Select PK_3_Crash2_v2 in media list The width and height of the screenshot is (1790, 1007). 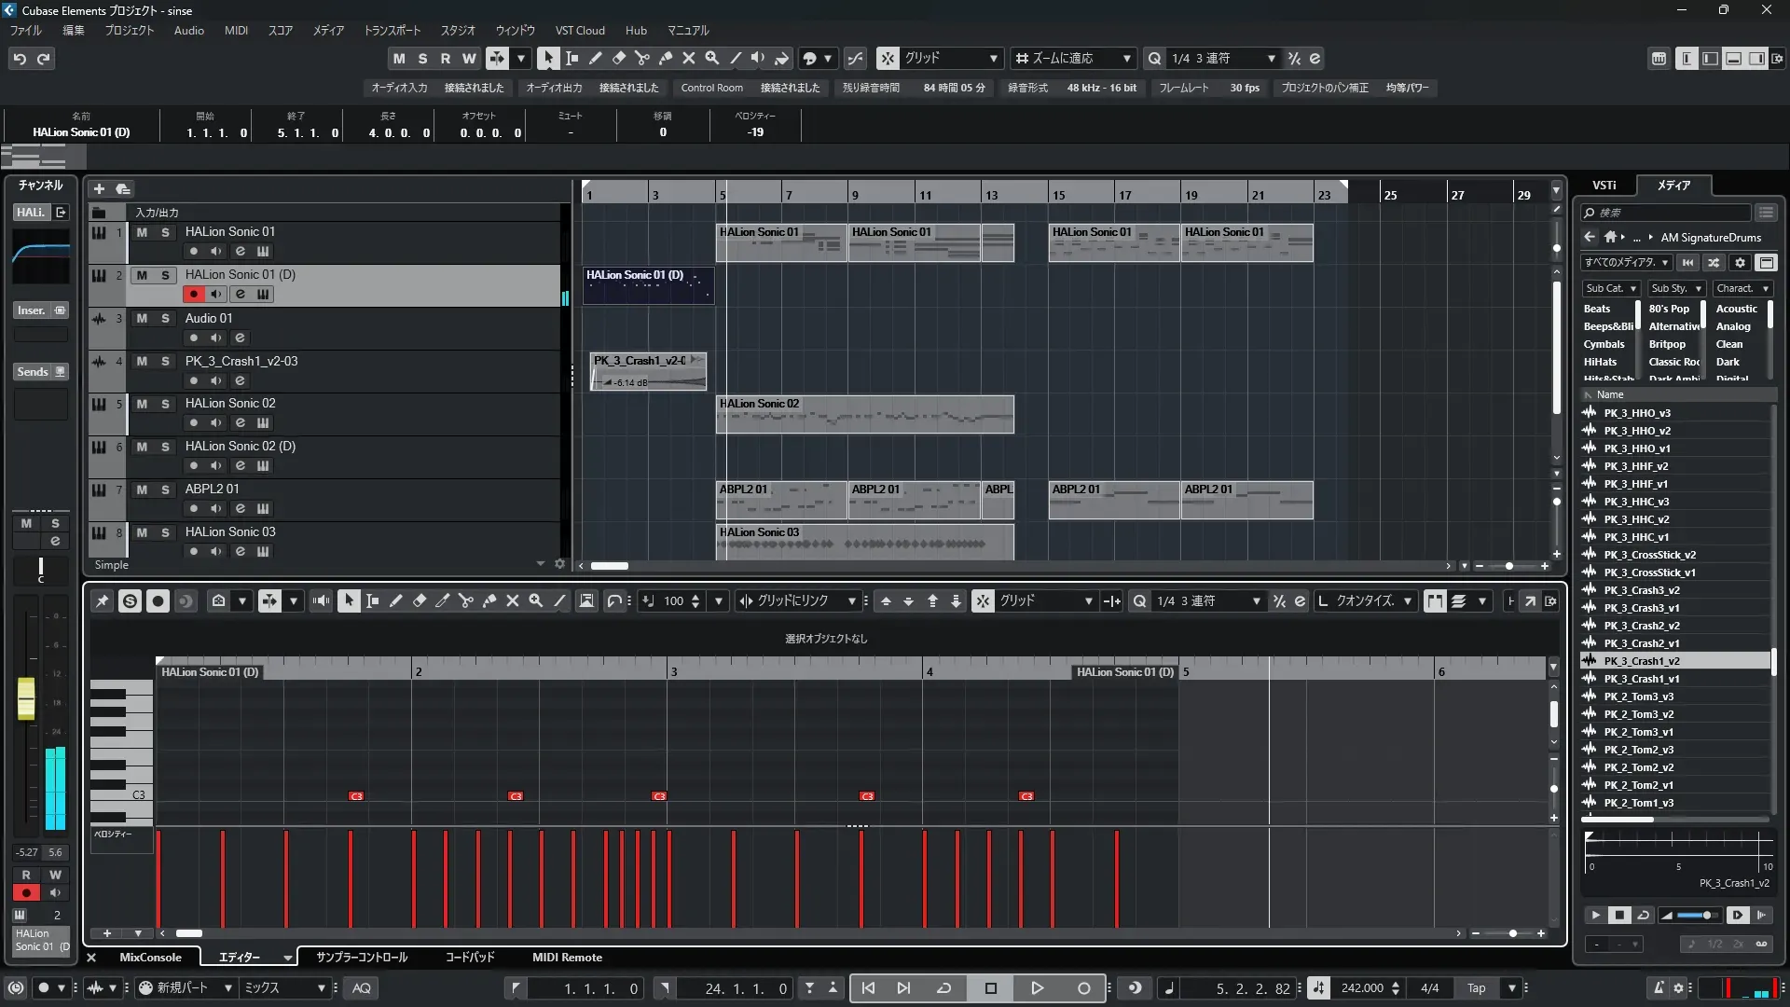(1641, 626)
